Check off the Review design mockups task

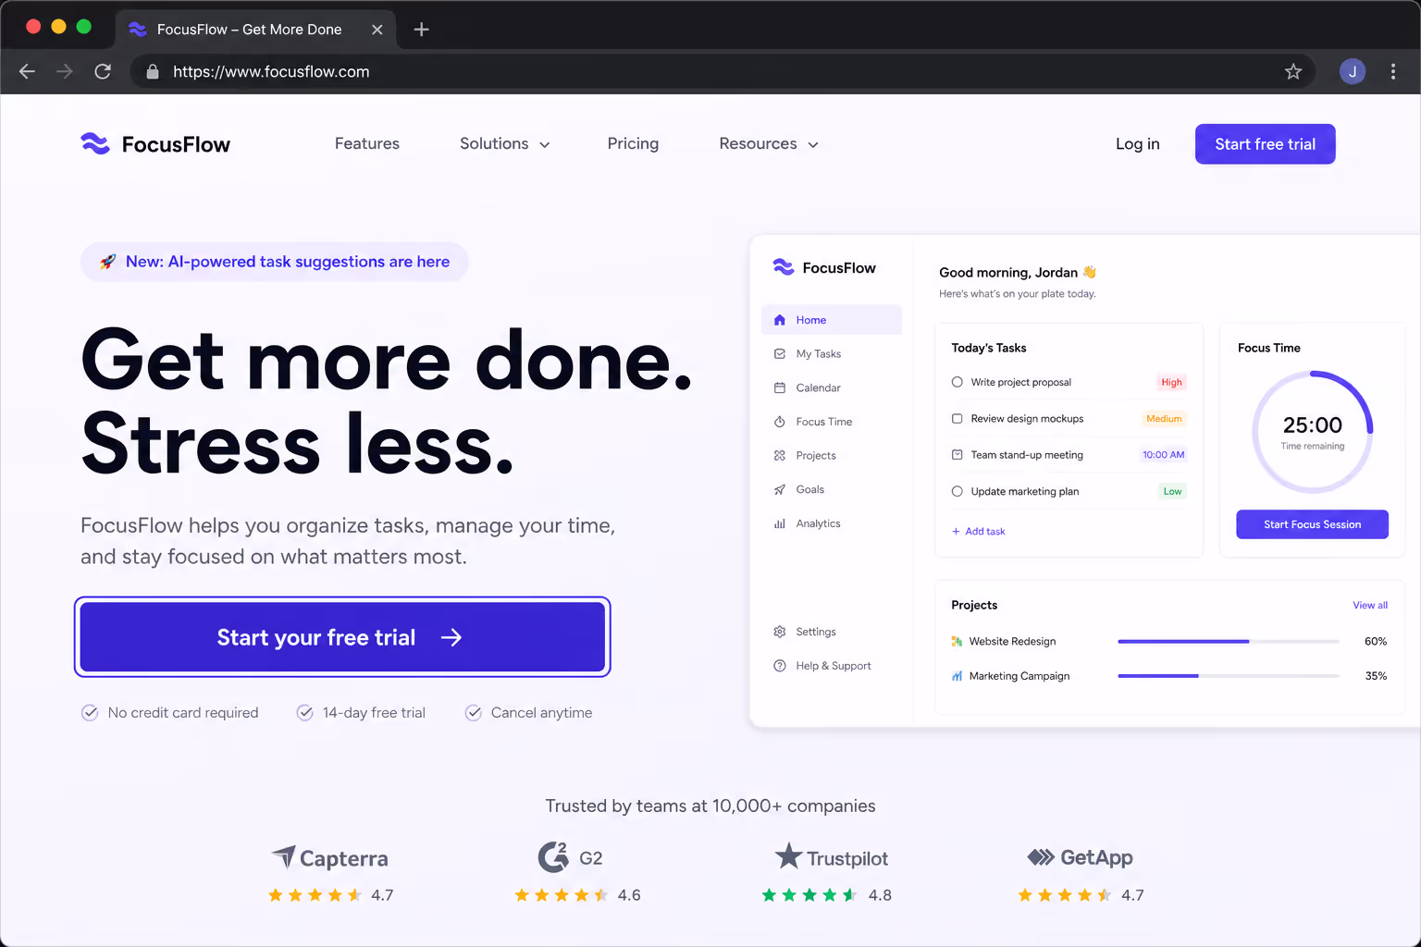pos(957,418)
